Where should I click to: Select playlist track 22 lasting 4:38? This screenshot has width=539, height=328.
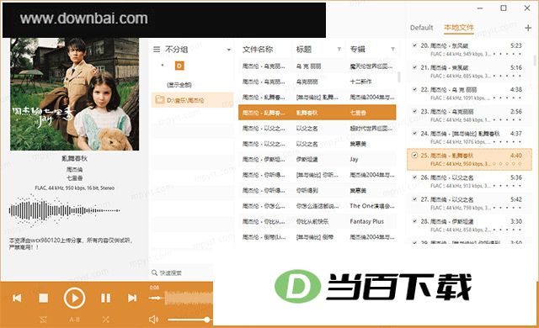pos(469,93)
